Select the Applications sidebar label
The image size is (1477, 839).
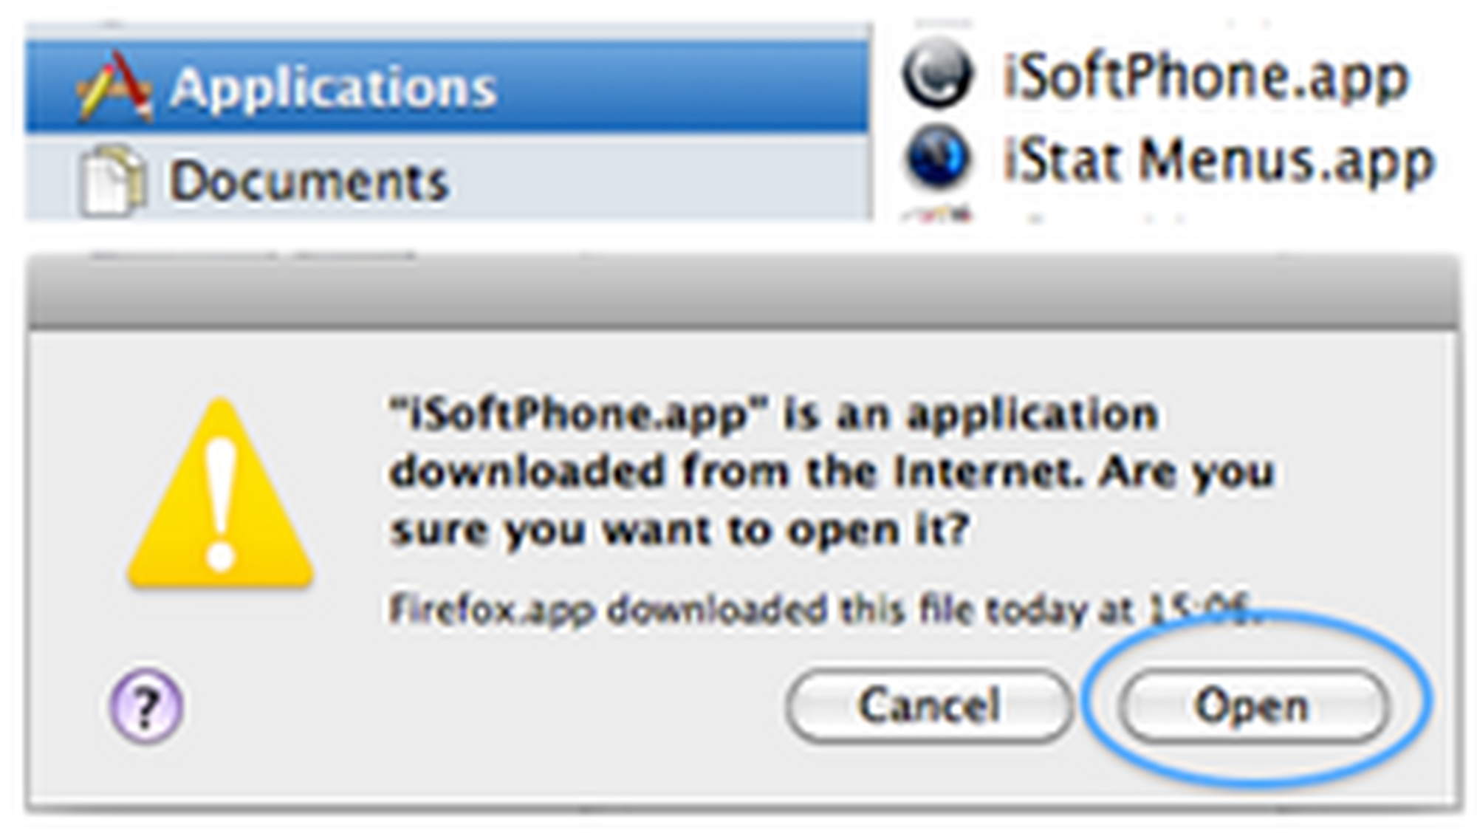pos(333,88)
